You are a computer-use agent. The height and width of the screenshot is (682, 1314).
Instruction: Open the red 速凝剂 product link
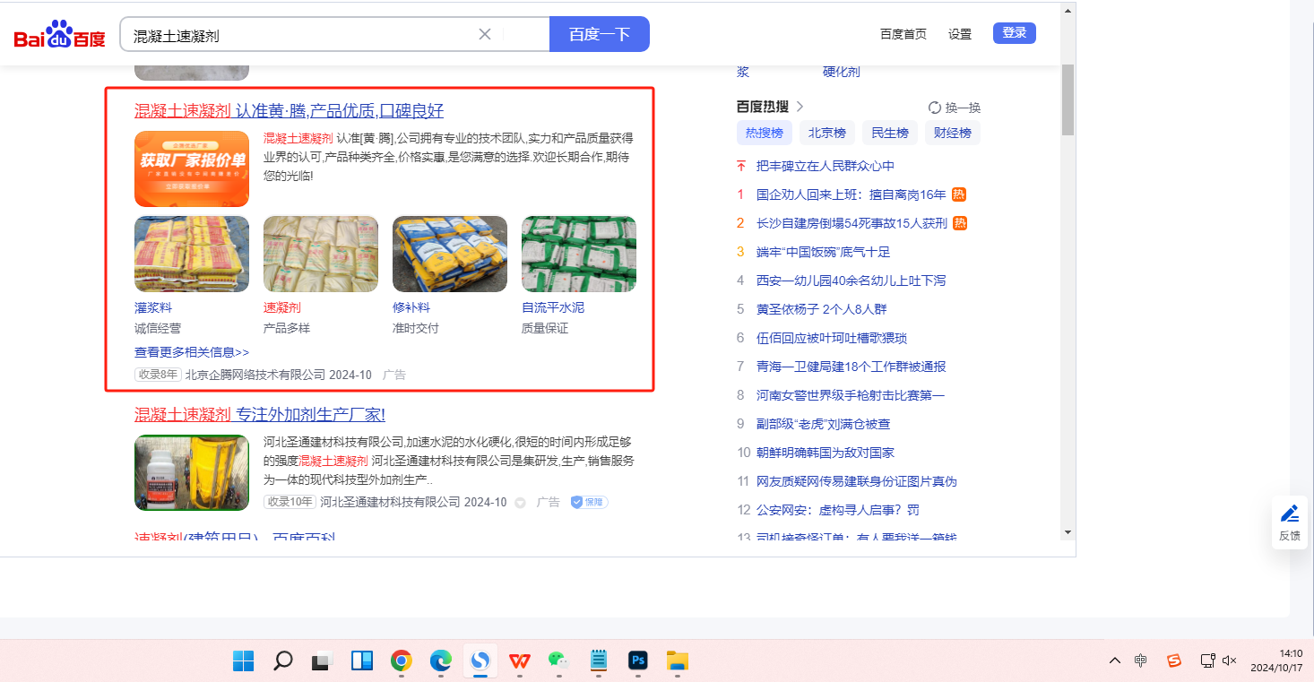(282, 307)
